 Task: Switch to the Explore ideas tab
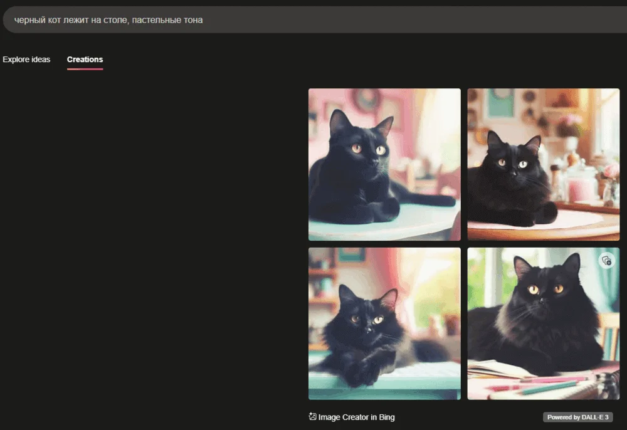(x=26, y=60)
